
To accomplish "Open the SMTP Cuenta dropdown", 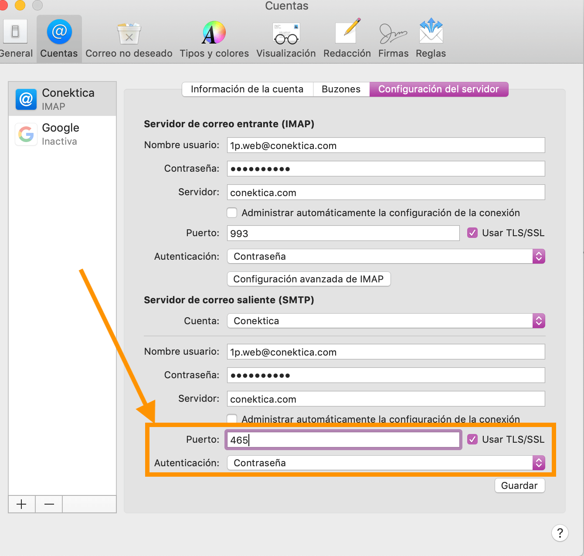I will pos(386,321).
